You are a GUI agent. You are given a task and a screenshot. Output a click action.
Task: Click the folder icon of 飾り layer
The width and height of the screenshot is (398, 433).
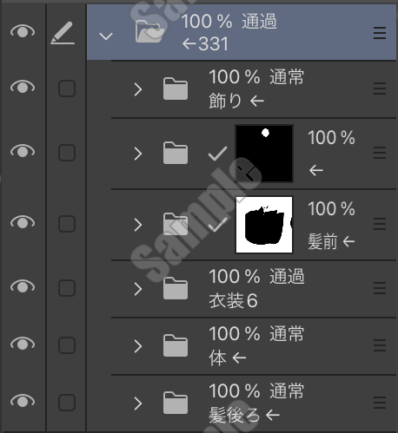(176, 89)
